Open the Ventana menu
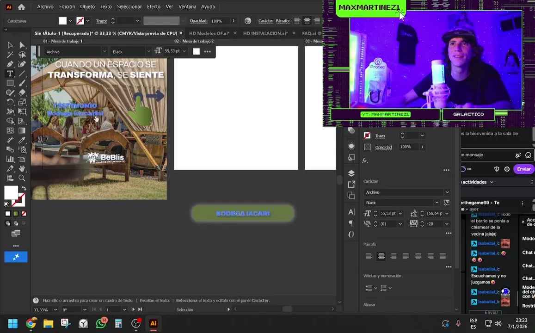 pos(187,6)
